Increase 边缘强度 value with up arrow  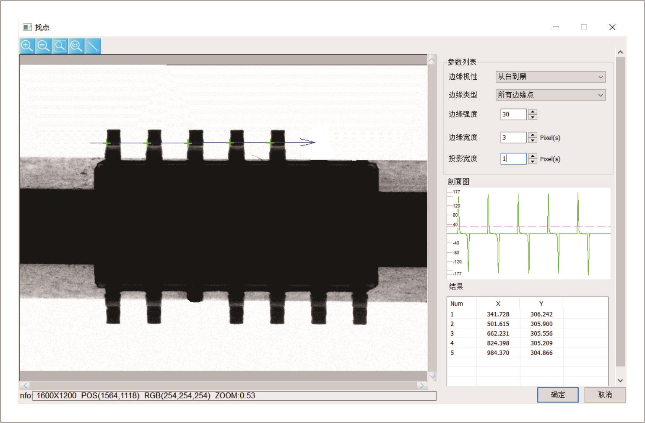(533, 112)
